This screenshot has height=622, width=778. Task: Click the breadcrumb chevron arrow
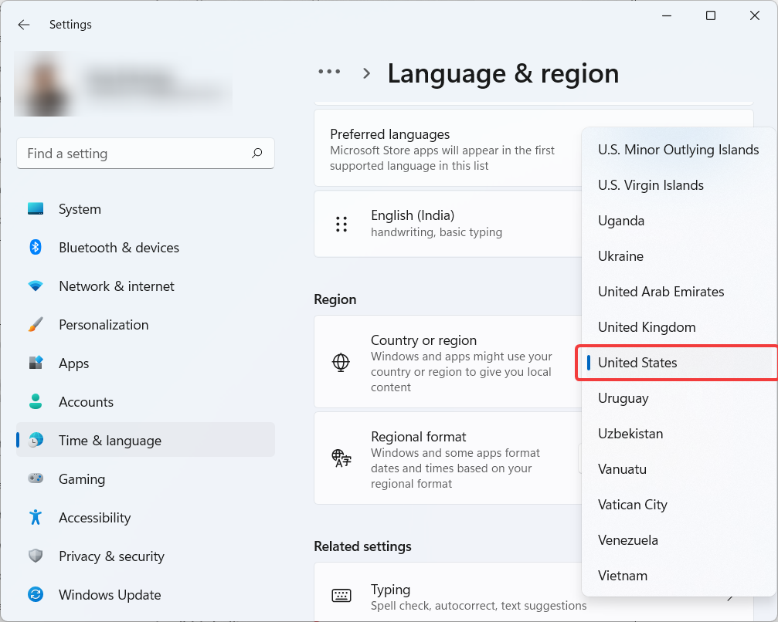point(367,73)
